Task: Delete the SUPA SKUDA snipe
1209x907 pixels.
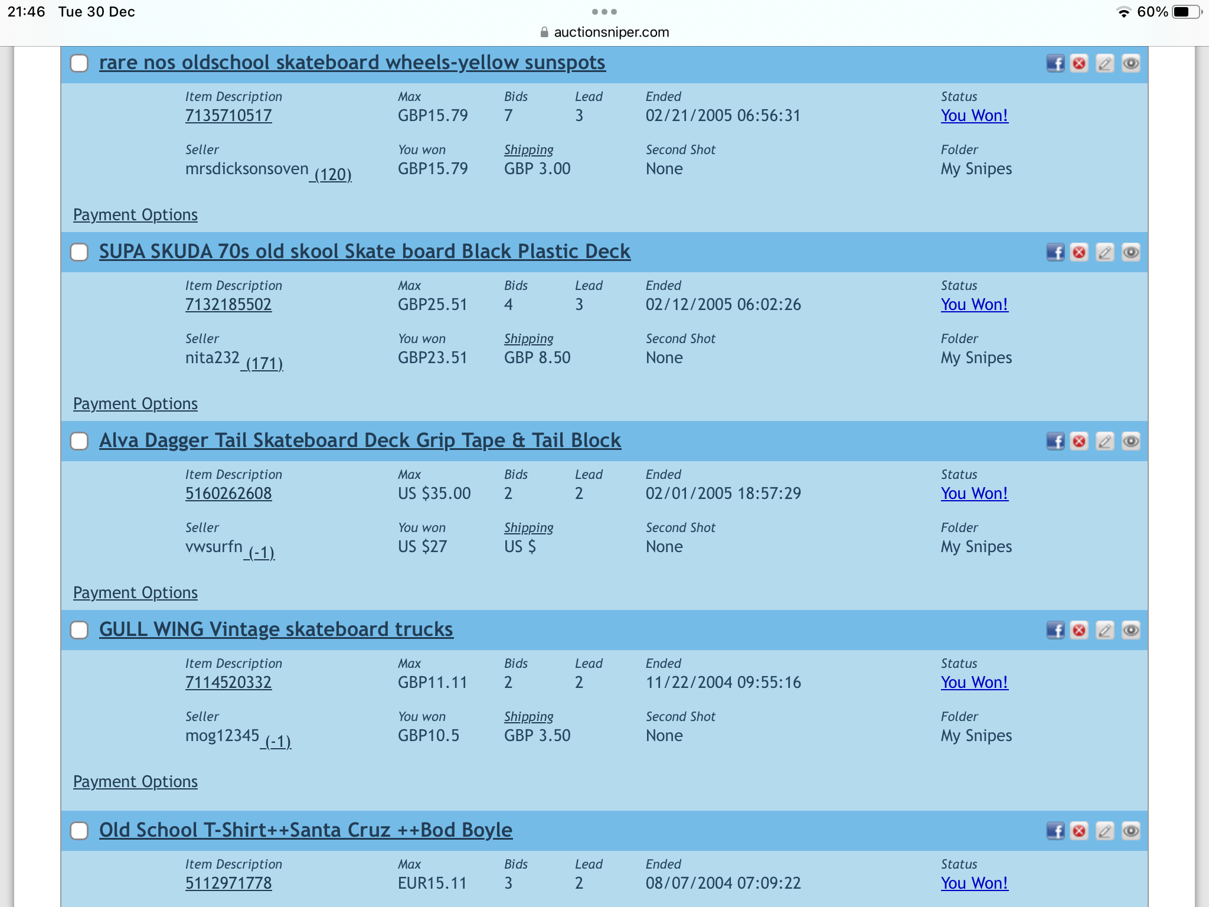Action: [x=1079, y=252]
